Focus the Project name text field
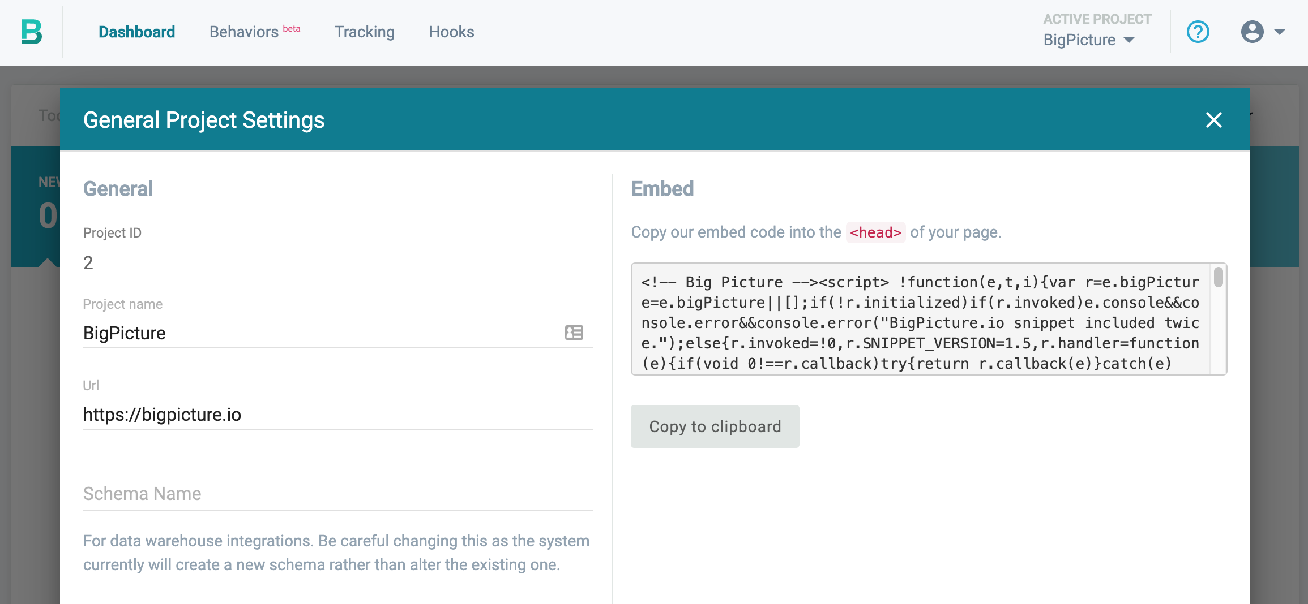This screenshot has width=1308, height=604. tap(317, 333)
